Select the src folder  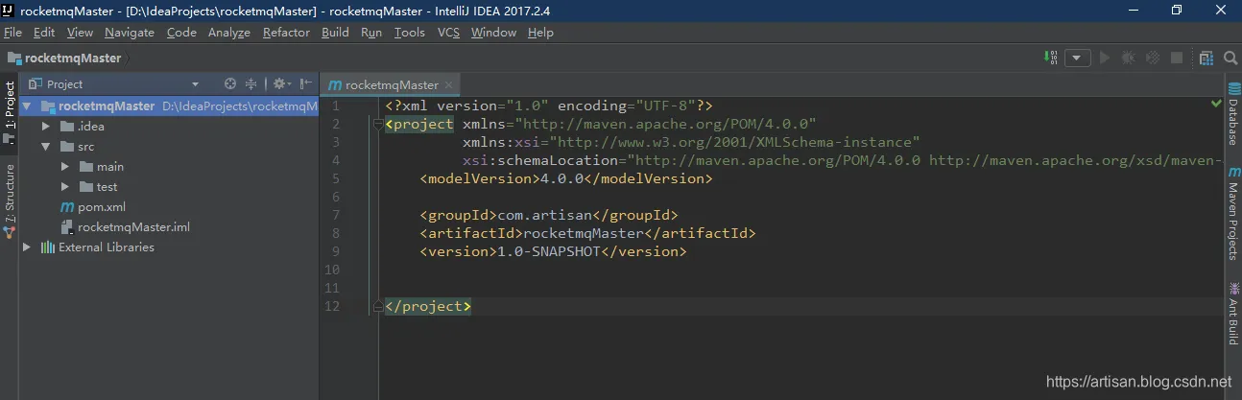point(86,147)
